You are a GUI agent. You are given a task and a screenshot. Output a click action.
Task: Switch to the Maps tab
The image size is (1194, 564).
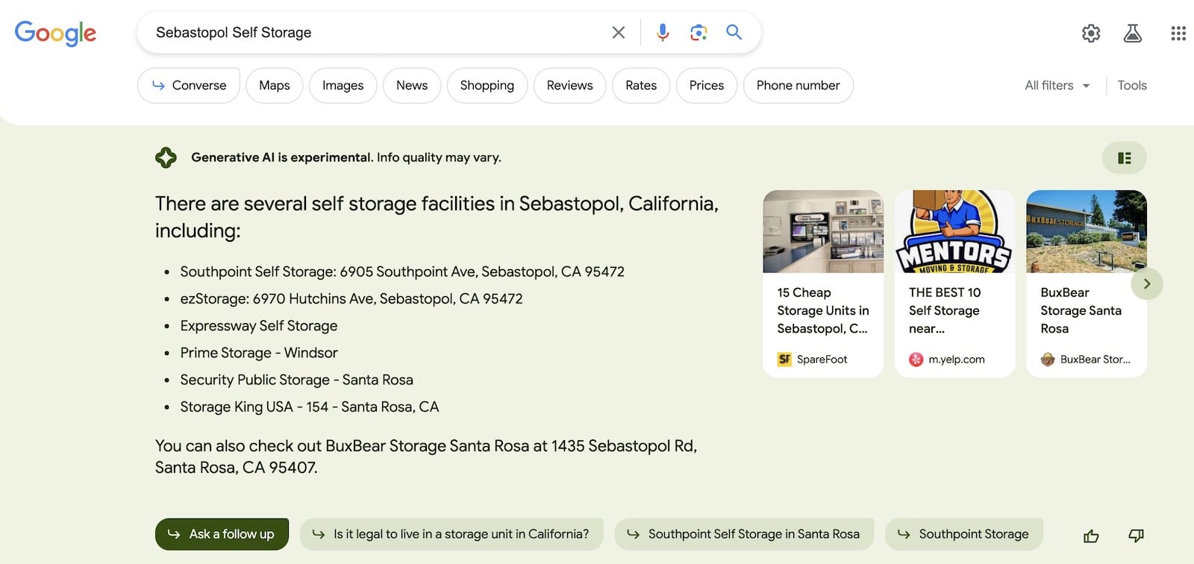pos(275,85)
